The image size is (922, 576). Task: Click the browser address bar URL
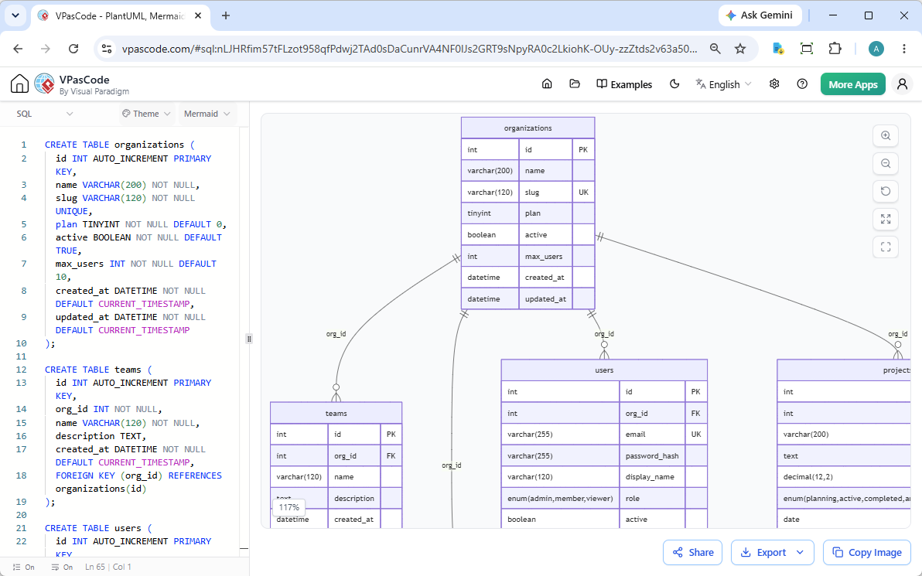(409, 49)
